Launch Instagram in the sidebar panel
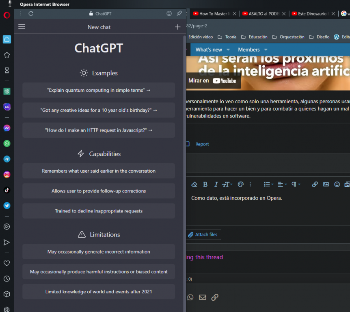Viewport: 350px width, 312px height. point(7,175)
